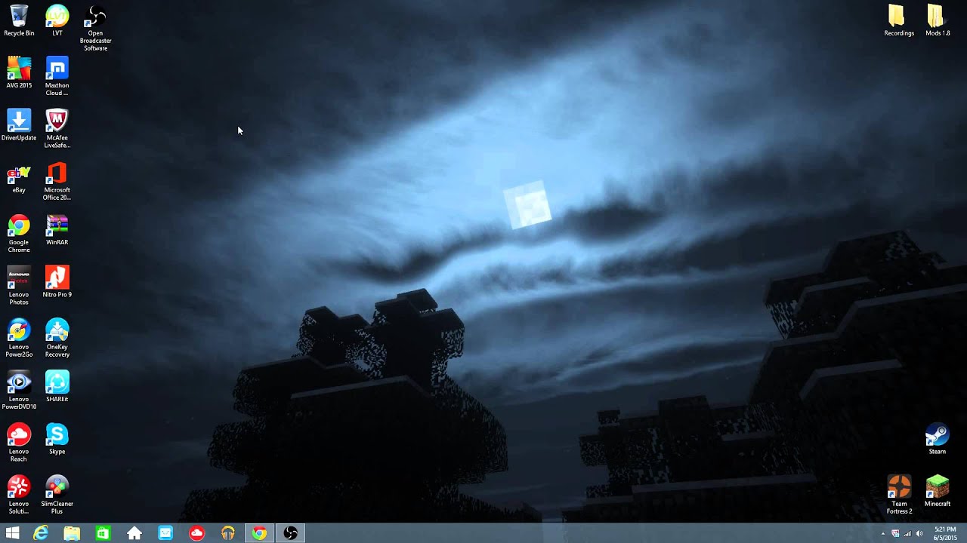Image resolution: width=967 pixels, height=543 pixels.
Task: Open the volume speaker tray icon
Action: pos(919,534)
